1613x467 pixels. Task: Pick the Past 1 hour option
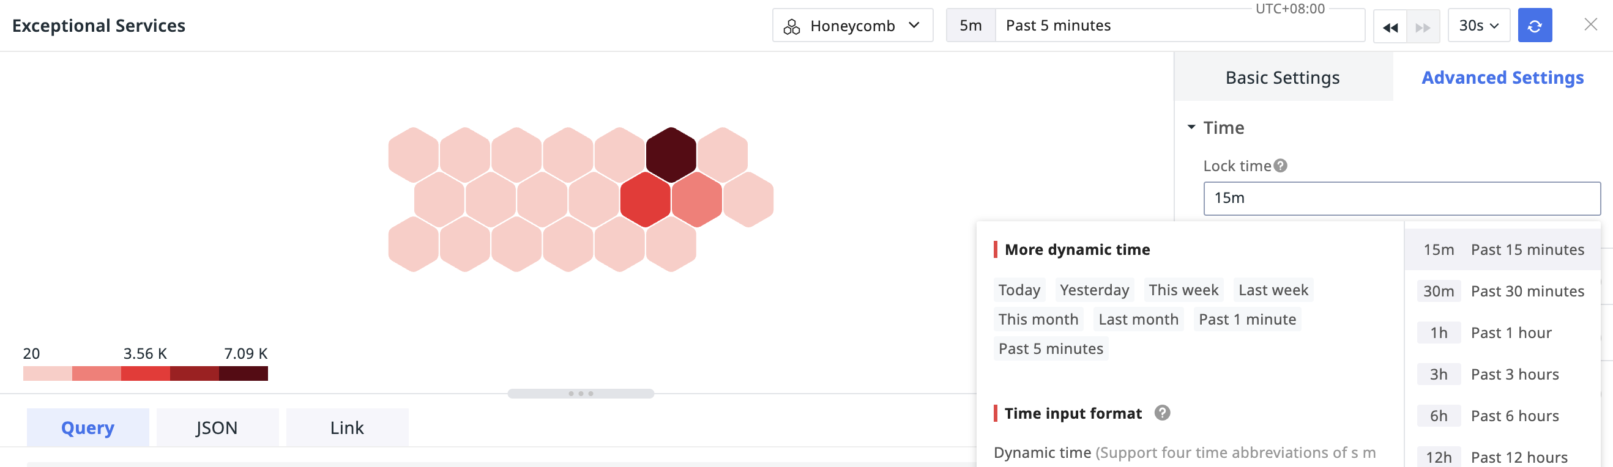click(x=1502, y=333)
